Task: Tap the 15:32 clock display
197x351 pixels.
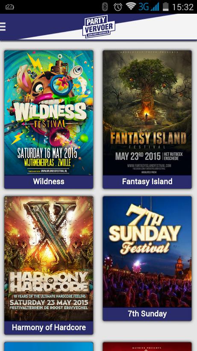Action: point(183,7)
